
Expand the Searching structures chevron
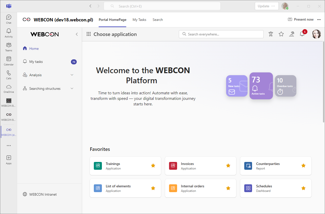(x=72, y=89)
